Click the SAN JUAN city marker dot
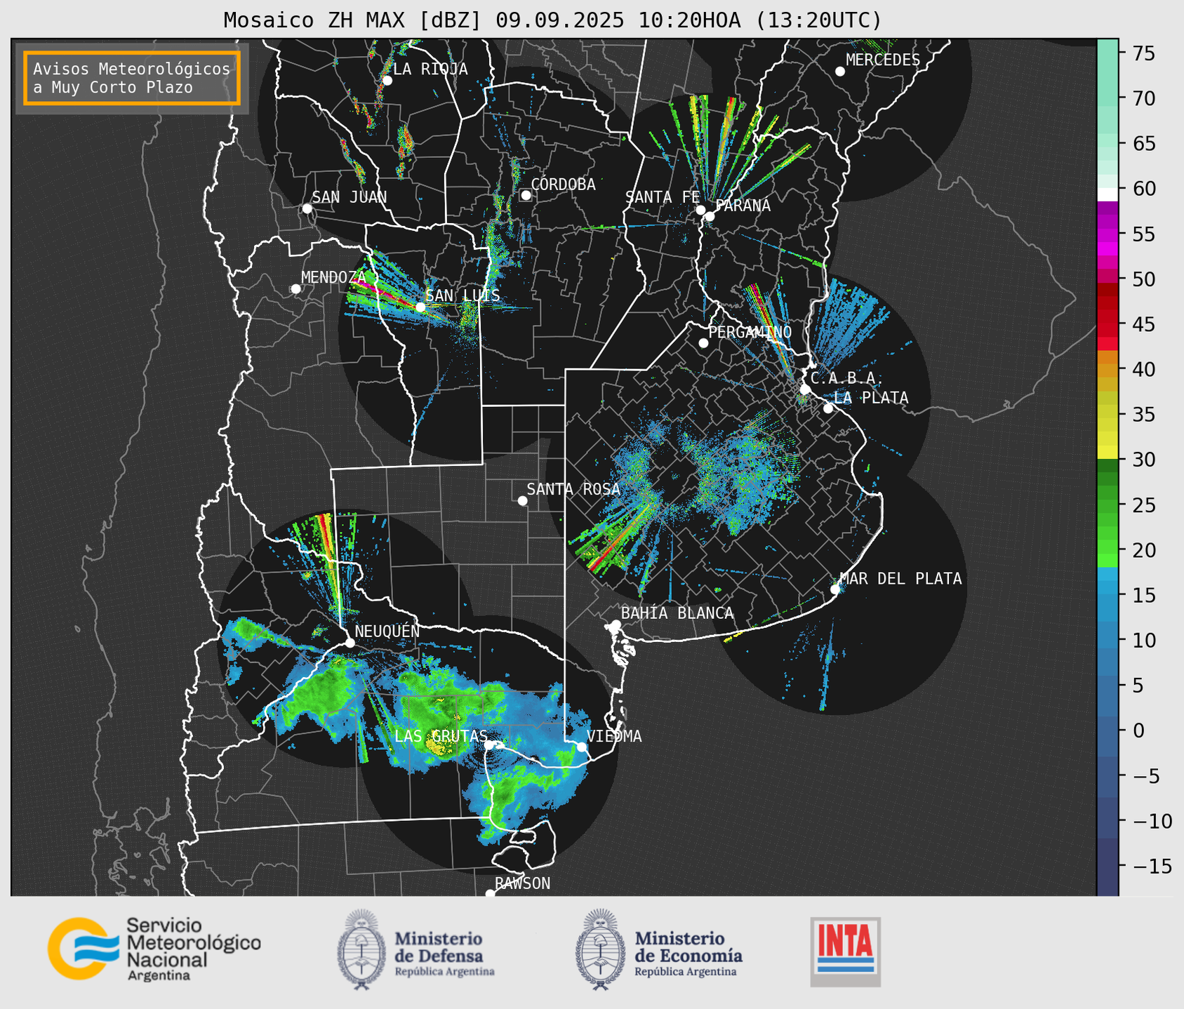1184x1009 pixels. tap(307, 208)
